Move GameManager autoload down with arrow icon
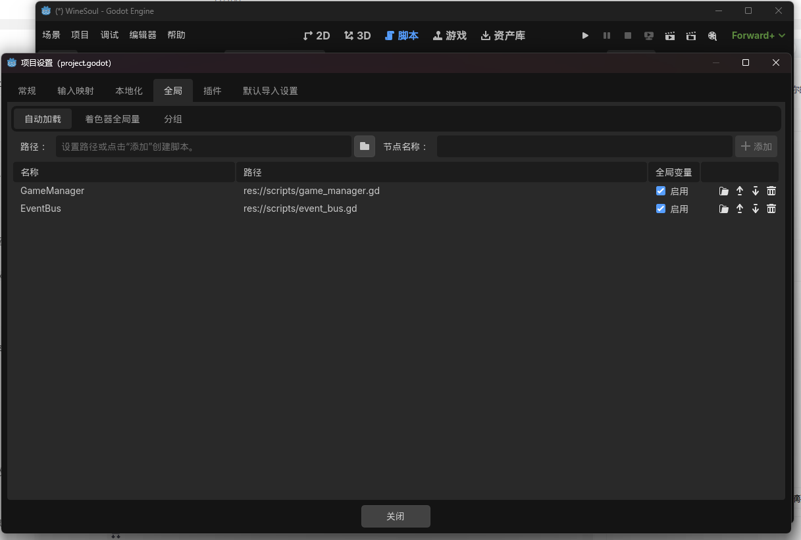This screenshot has width=801, height=540. [x=756, y=191]
